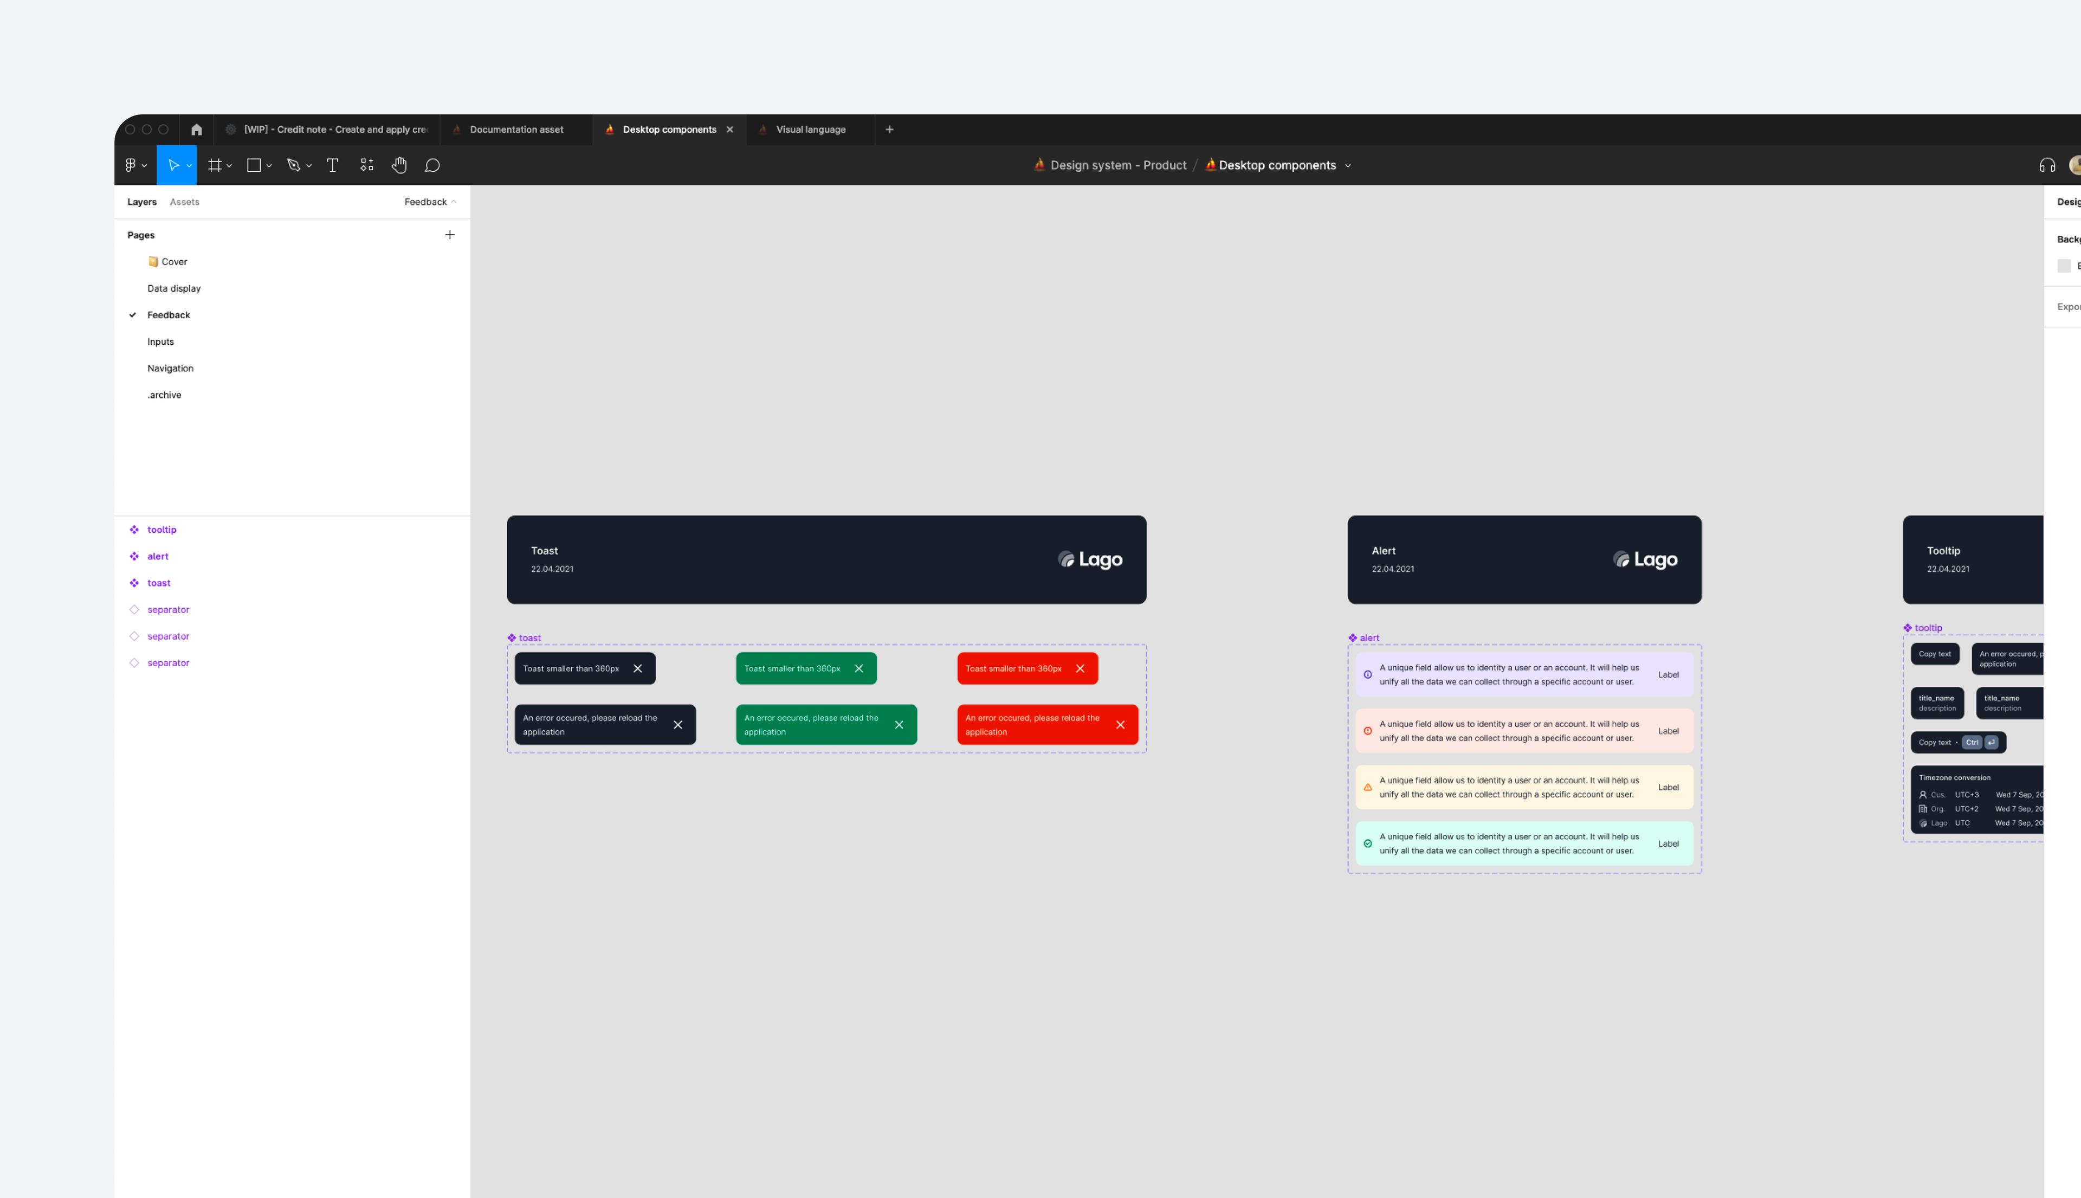2081x1198 pixels.
Task: Click the page background color swatch
Action: (x=2064, y=266)
